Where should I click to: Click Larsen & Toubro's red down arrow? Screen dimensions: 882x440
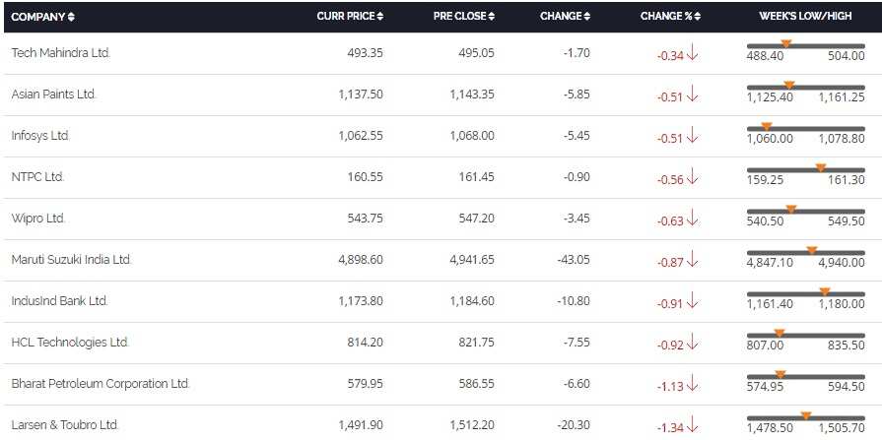click(693, 426)
